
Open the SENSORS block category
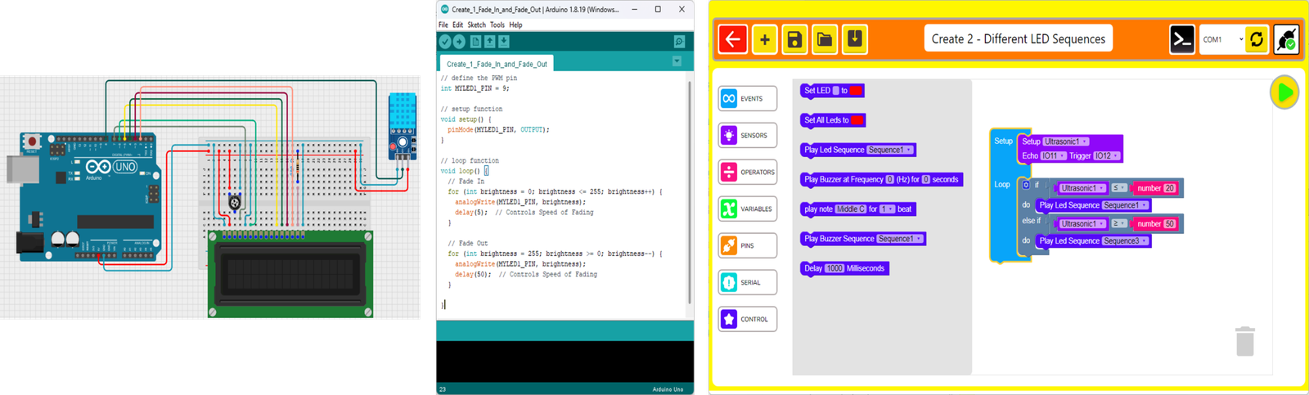point(748,135)
